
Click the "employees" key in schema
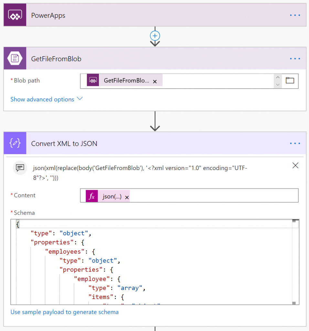pyautogui.click(x=65, y=251)
